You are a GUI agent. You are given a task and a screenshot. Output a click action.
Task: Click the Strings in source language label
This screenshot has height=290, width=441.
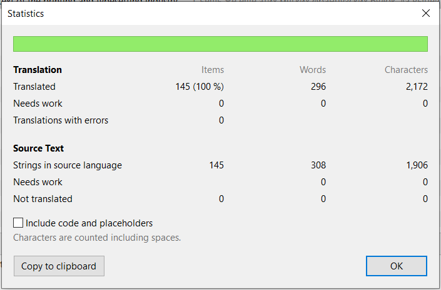(x=68, y=165)
